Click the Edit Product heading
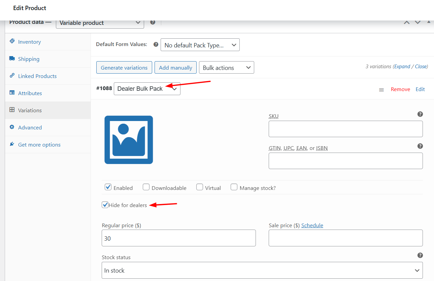This screenshot has height=281, width=434. click(x=30, y=8)
